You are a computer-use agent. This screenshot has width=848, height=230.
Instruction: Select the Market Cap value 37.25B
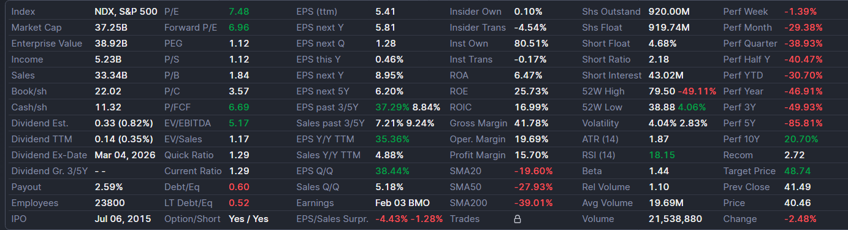point(111,27)
